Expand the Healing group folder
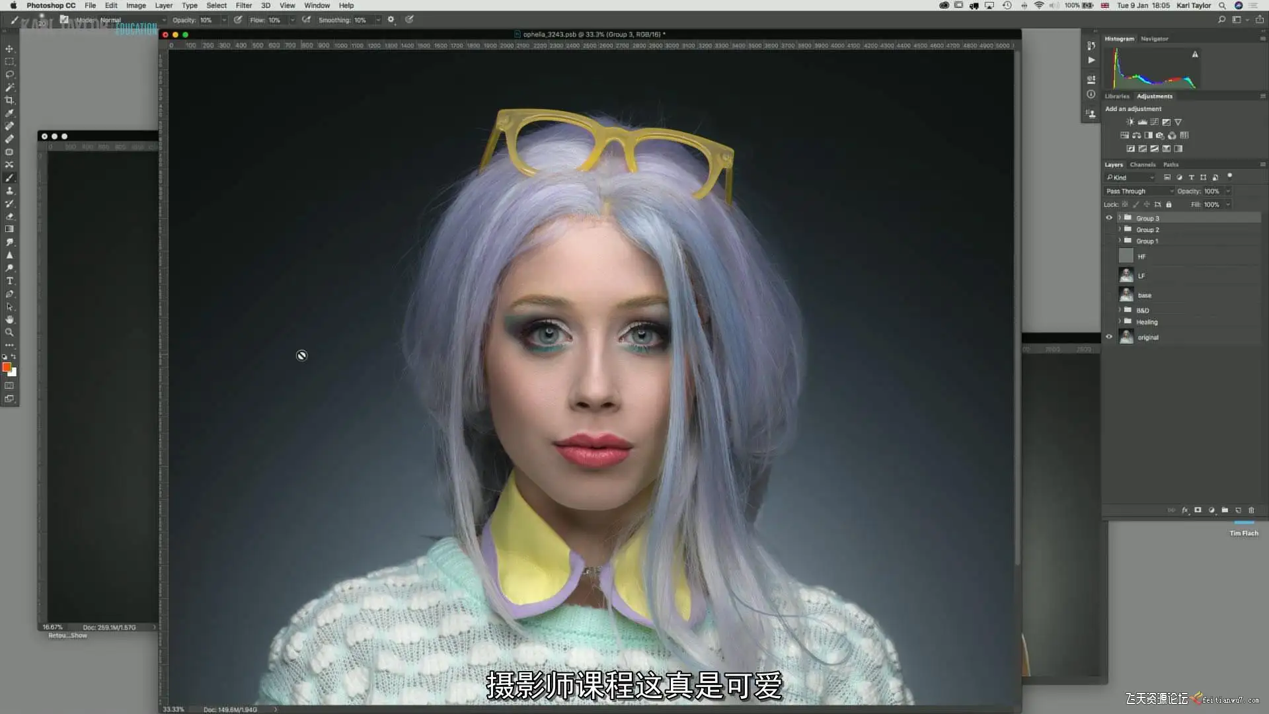The width and height of the screenshot is (1269, 714). click(1119, 322)
